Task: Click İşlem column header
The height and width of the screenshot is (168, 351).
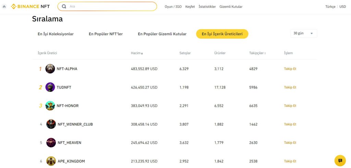Action: click(x=288, y=53)
